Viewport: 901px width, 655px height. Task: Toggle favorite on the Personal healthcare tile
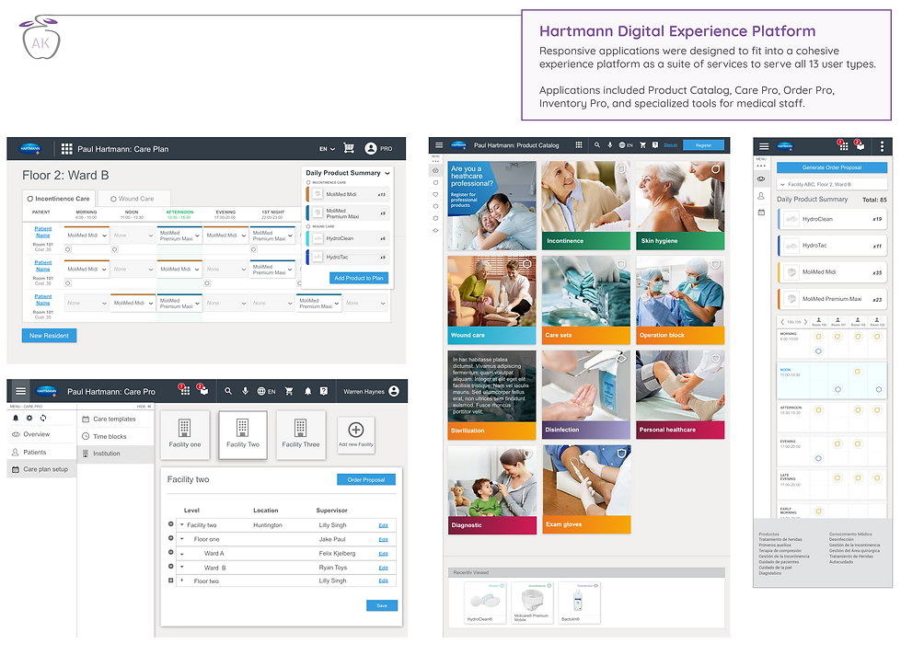point(715,359)
